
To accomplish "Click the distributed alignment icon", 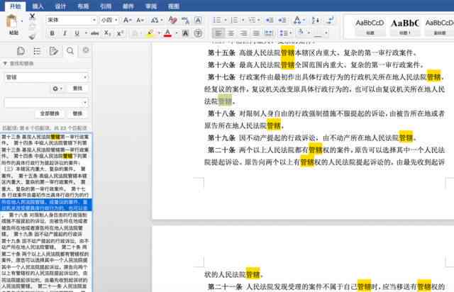I will pyautogui.click(x=269, y=33).
